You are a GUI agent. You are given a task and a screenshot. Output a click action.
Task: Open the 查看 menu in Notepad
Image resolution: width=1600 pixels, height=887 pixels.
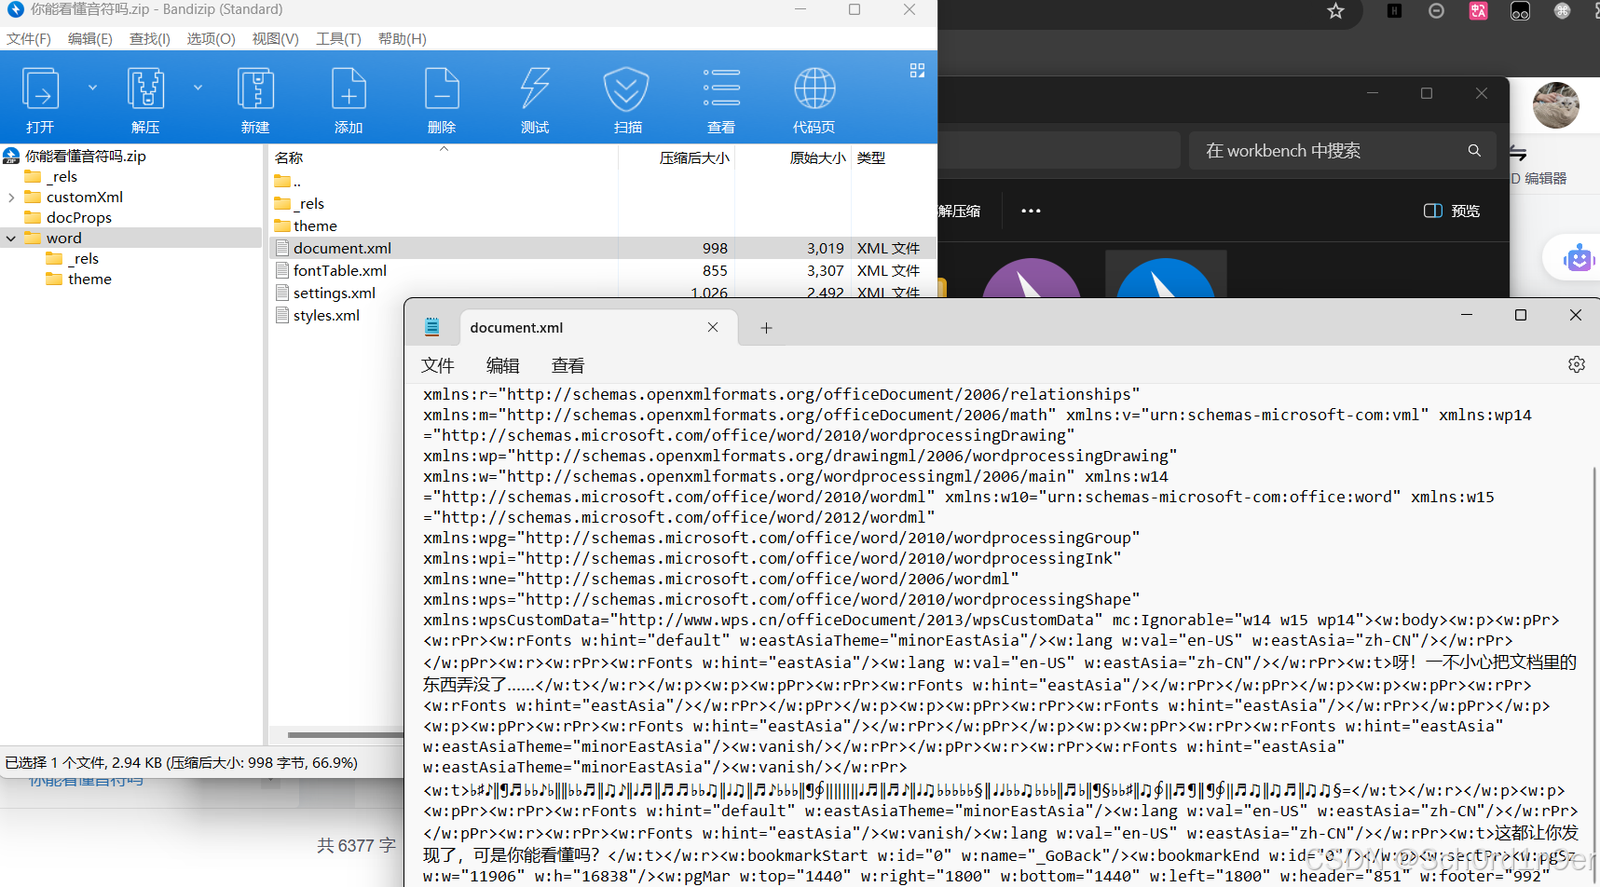568,365
